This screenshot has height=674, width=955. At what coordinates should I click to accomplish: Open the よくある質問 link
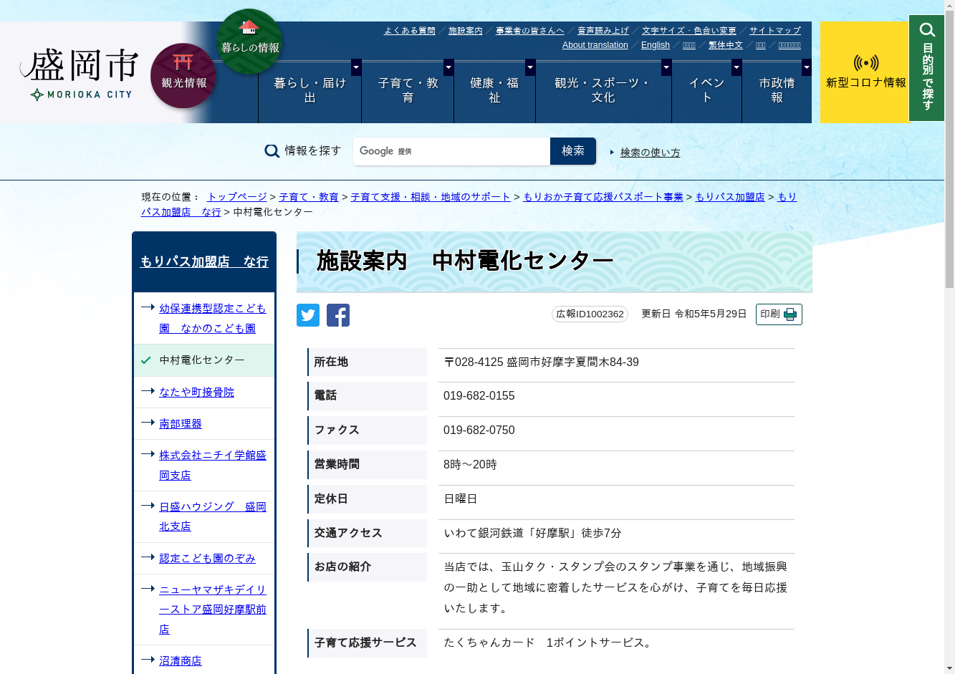(410, 31)
